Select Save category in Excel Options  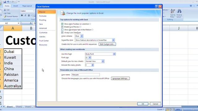(x=47, y=24)
